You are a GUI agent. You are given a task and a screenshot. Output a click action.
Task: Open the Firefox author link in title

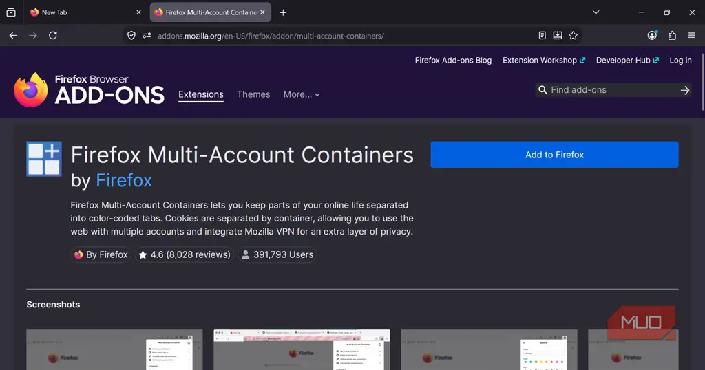point(124,180)
